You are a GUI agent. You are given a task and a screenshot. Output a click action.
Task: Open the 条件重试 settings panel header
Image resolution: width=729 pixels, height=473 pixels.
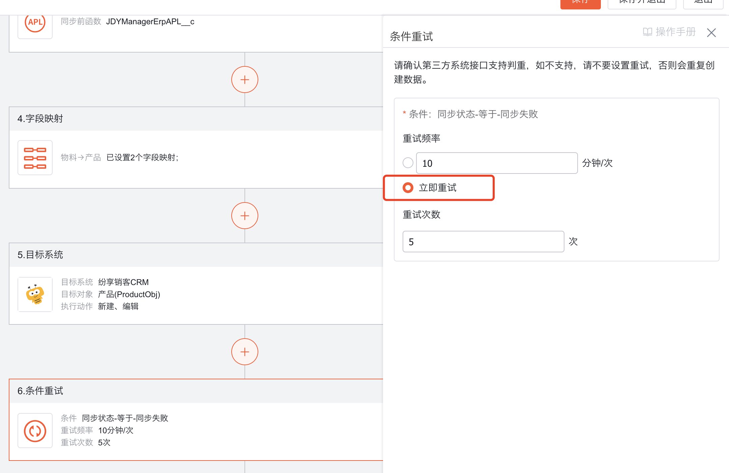point(411,36)
